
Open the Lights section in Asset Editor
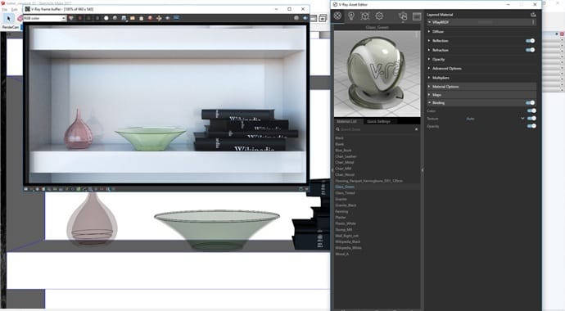pos(351,16)
